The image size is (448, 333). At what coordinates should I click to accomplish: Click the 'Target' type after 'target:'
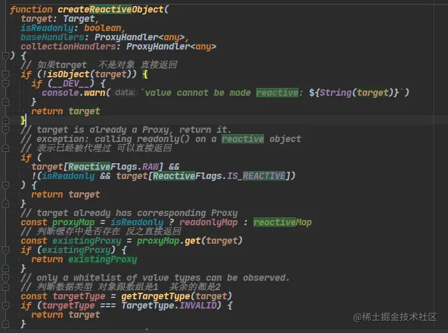click(x=79, y=19)
